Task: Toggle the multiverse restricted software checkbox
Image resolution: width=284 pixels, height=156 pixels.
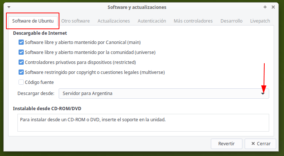Action: click(21, 72)
